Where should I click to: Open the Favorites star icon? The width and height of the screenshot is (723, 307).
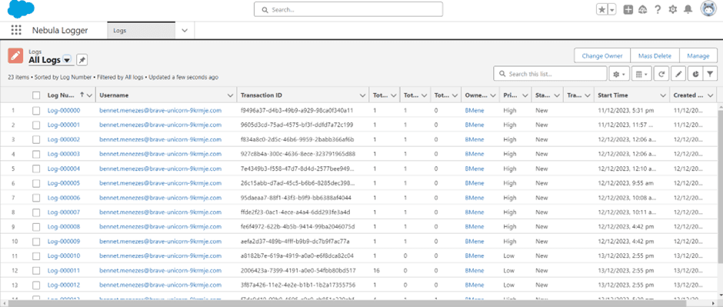(601, 10)
